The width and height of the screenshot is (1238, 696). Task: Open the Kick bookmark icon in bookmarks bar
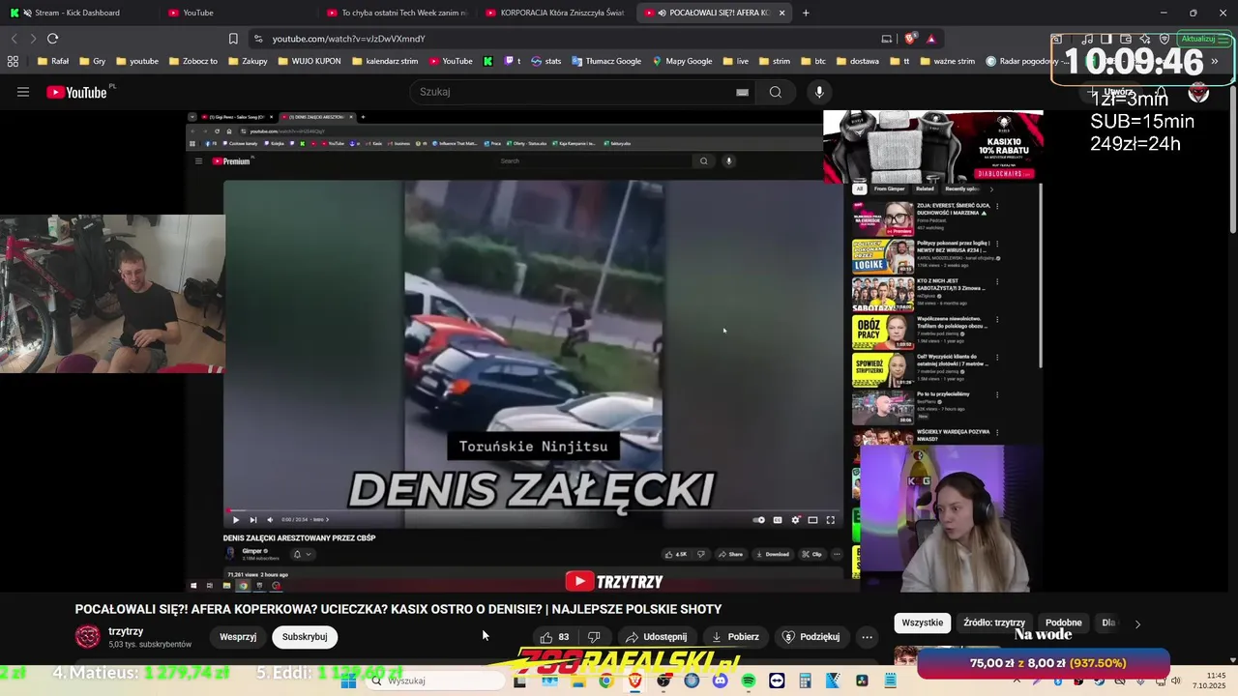point(488,61)
